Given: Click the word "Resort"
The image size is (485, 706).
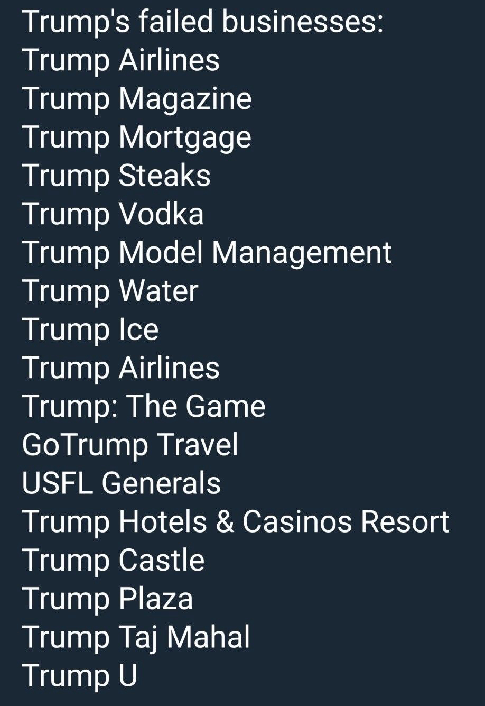Looking at the screenshot, I should (x=405, y=521).
